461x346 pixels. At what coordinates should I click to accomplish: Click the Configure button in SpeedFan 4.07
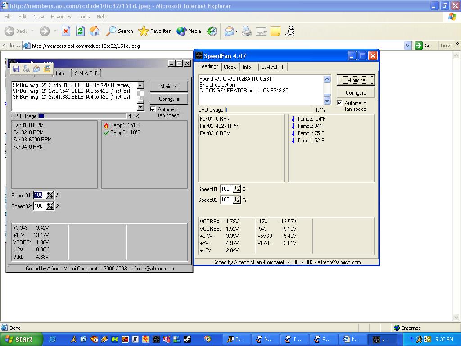coord(356,93)
